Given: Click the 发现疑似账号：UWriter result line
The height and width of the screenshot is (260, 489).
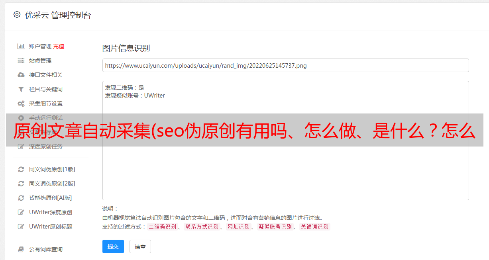Looking at the screenshot, I should click(x=135, y=96).
